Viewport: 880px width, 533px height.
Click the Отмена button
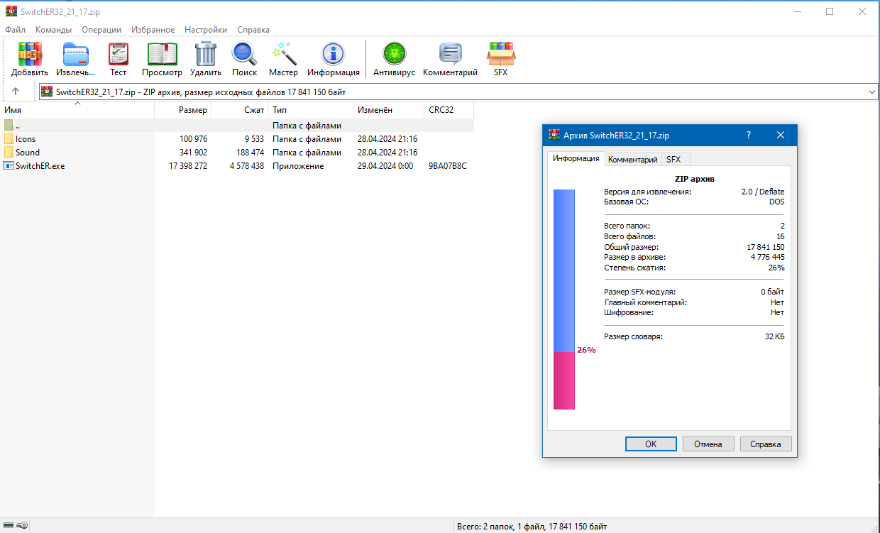click(708, 444)
